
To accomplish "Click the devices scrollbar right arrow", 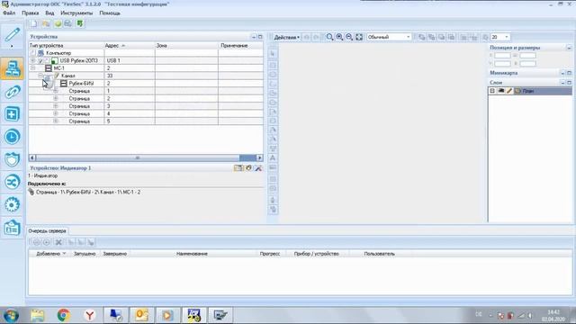I will coord(260,158).
